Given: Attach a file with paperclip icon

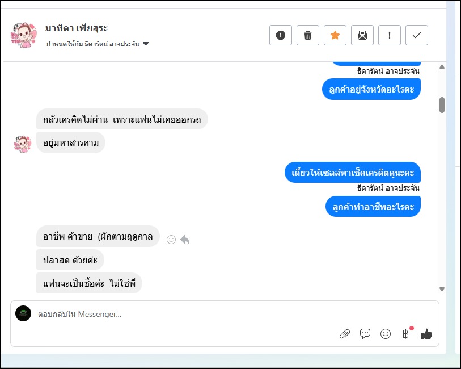Looking at the screenshot, I should point(345,334).
